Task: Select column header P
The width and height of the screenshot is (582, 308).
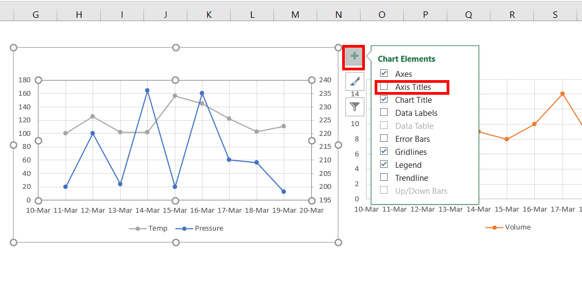Action: pyautogui.click(x=426, y=15)
